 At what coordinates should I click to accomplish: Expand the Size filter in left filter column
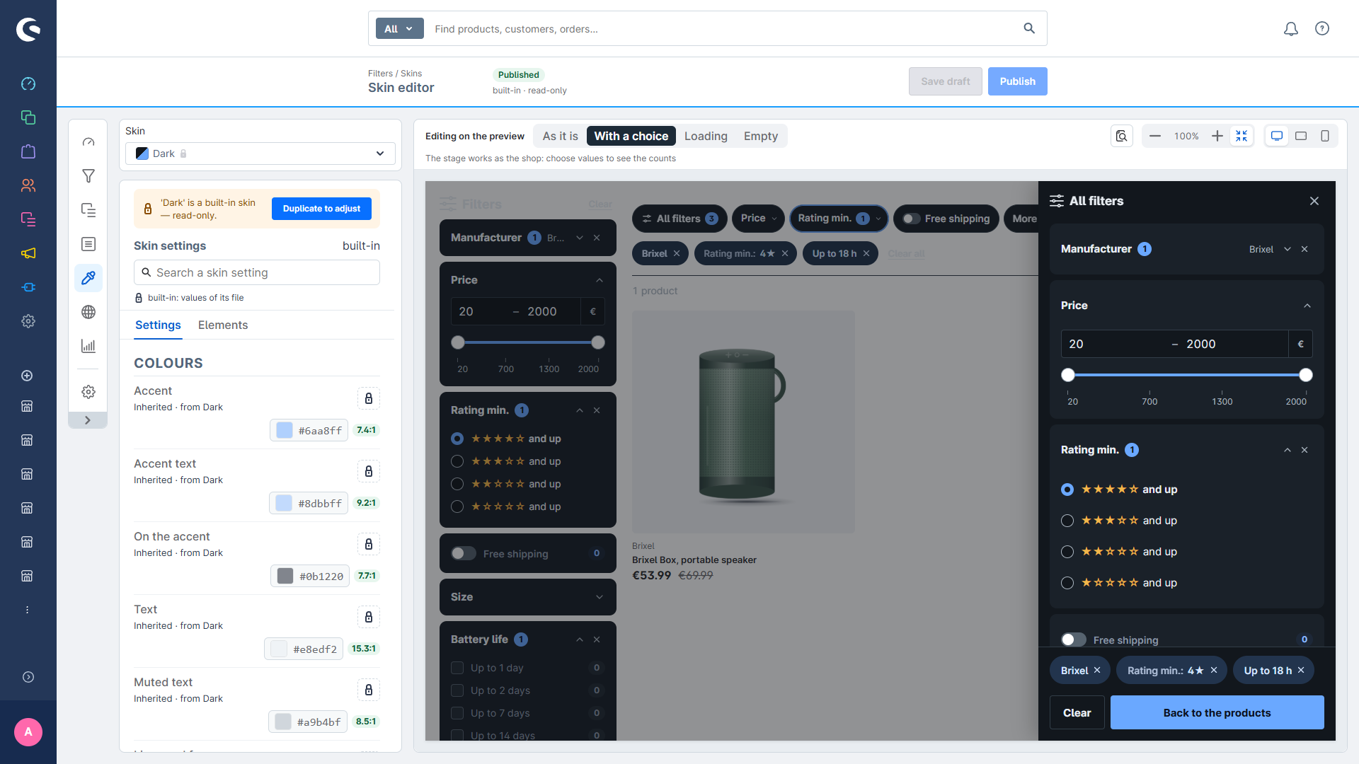pyautogui.click(x=528, y=597)
